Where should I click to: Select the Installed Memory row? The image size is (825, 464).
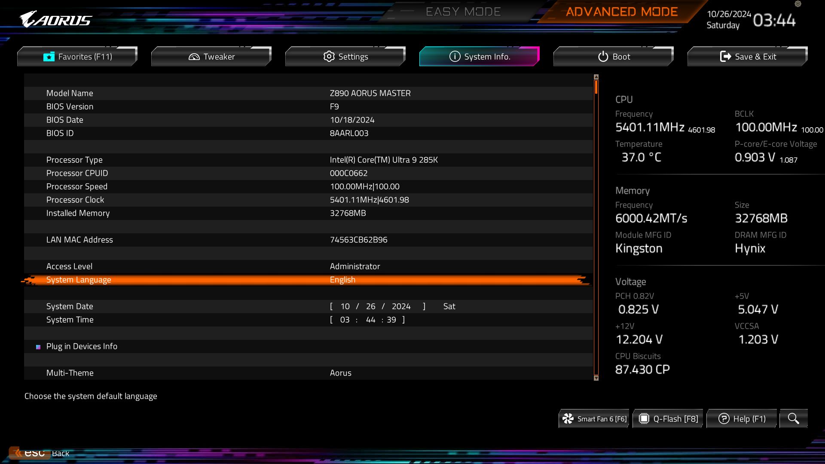tap(308, 213)
